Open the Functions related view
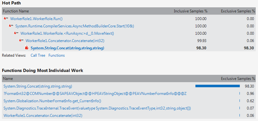 coord(57,55)
